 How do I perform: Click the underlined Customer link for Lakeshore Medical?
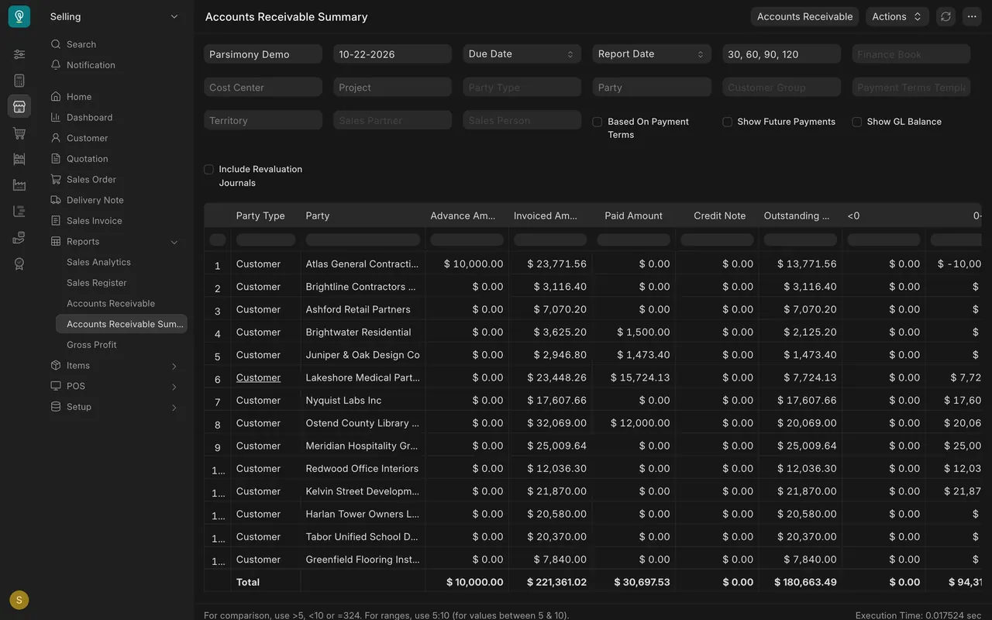point(258,377)
